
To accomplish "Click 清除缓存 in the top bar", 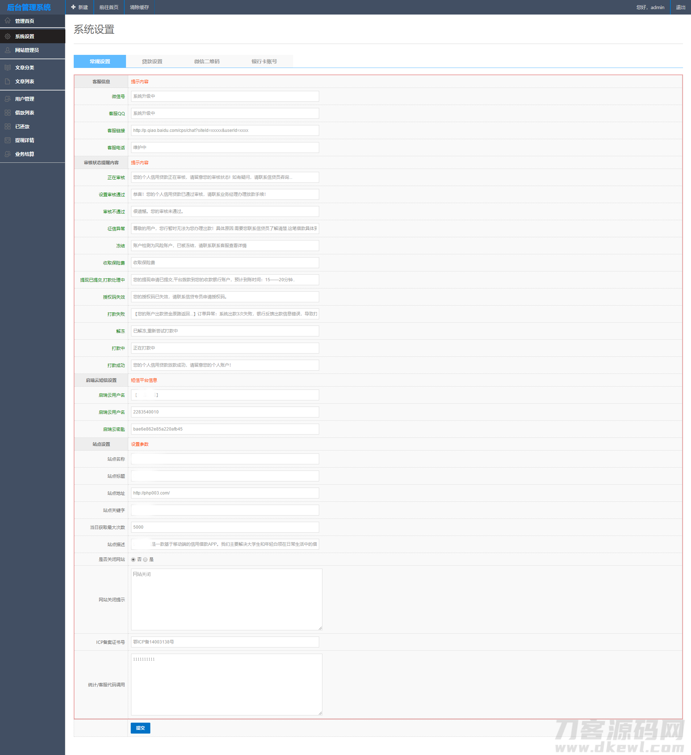I will [139, 8].
